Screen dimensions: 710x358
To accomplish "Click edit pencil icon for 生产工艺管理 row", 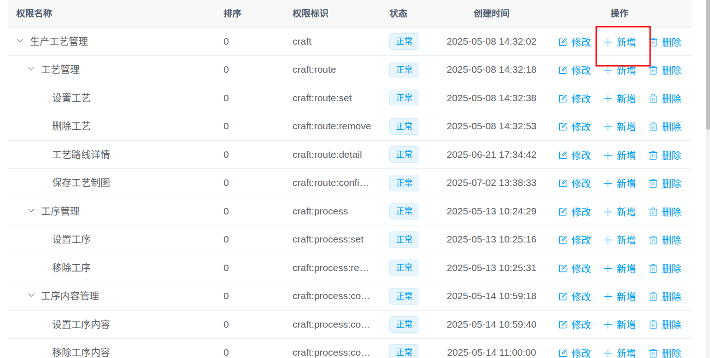I will click(x=563, y=42).
